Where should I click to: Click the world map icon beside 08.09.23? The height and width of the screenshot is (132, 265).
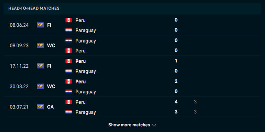[40, 46]
